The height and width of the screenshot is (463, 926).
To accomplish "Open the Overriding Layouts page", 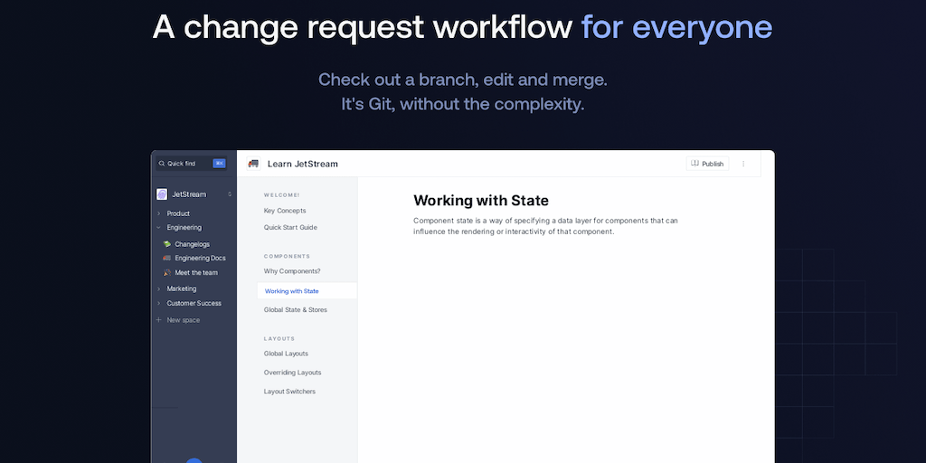I will coord(292,373).
